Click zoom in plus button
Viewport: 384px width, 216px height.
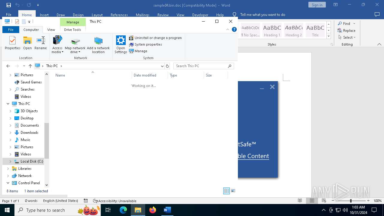(x=368, y=201)
